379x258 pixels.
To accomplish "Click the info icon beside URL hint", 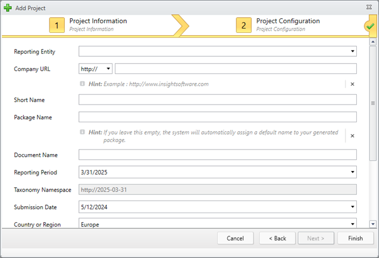I will coord(82,84).
